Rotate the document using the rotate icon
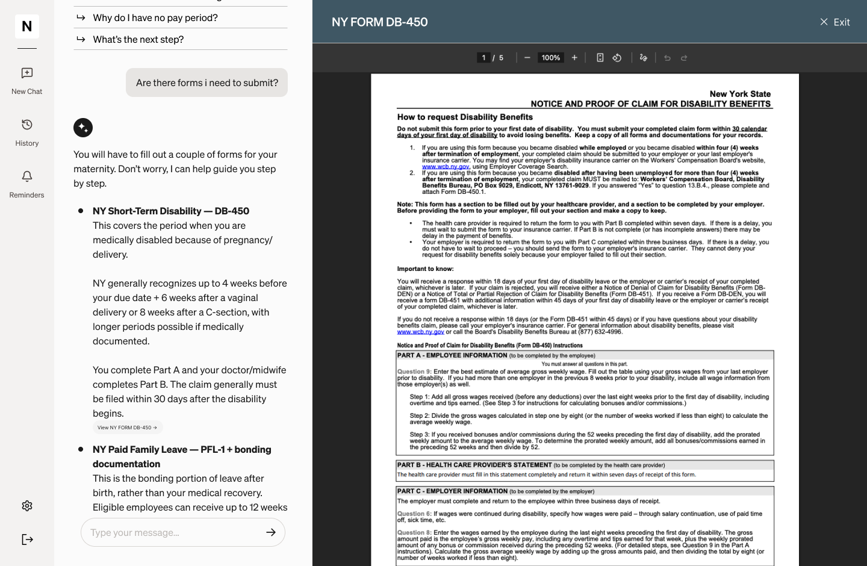The image size is (867, 566). pyautogui.click(x=617, y=58)
